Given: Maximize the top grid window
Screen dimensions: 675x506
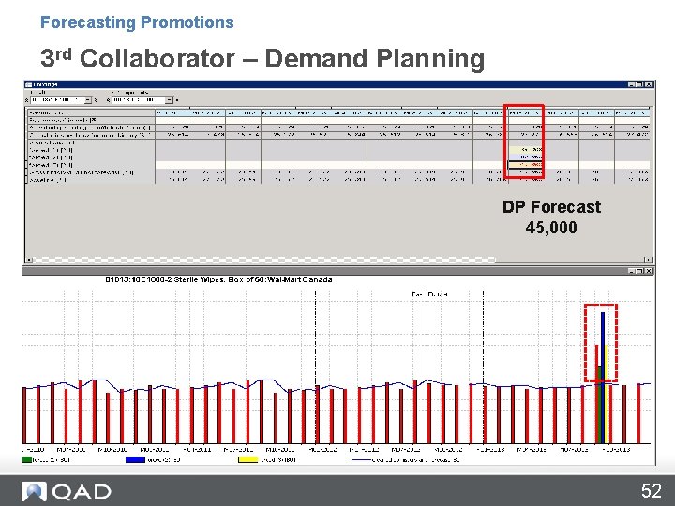Looking at the screenshot, I should 639,84.
